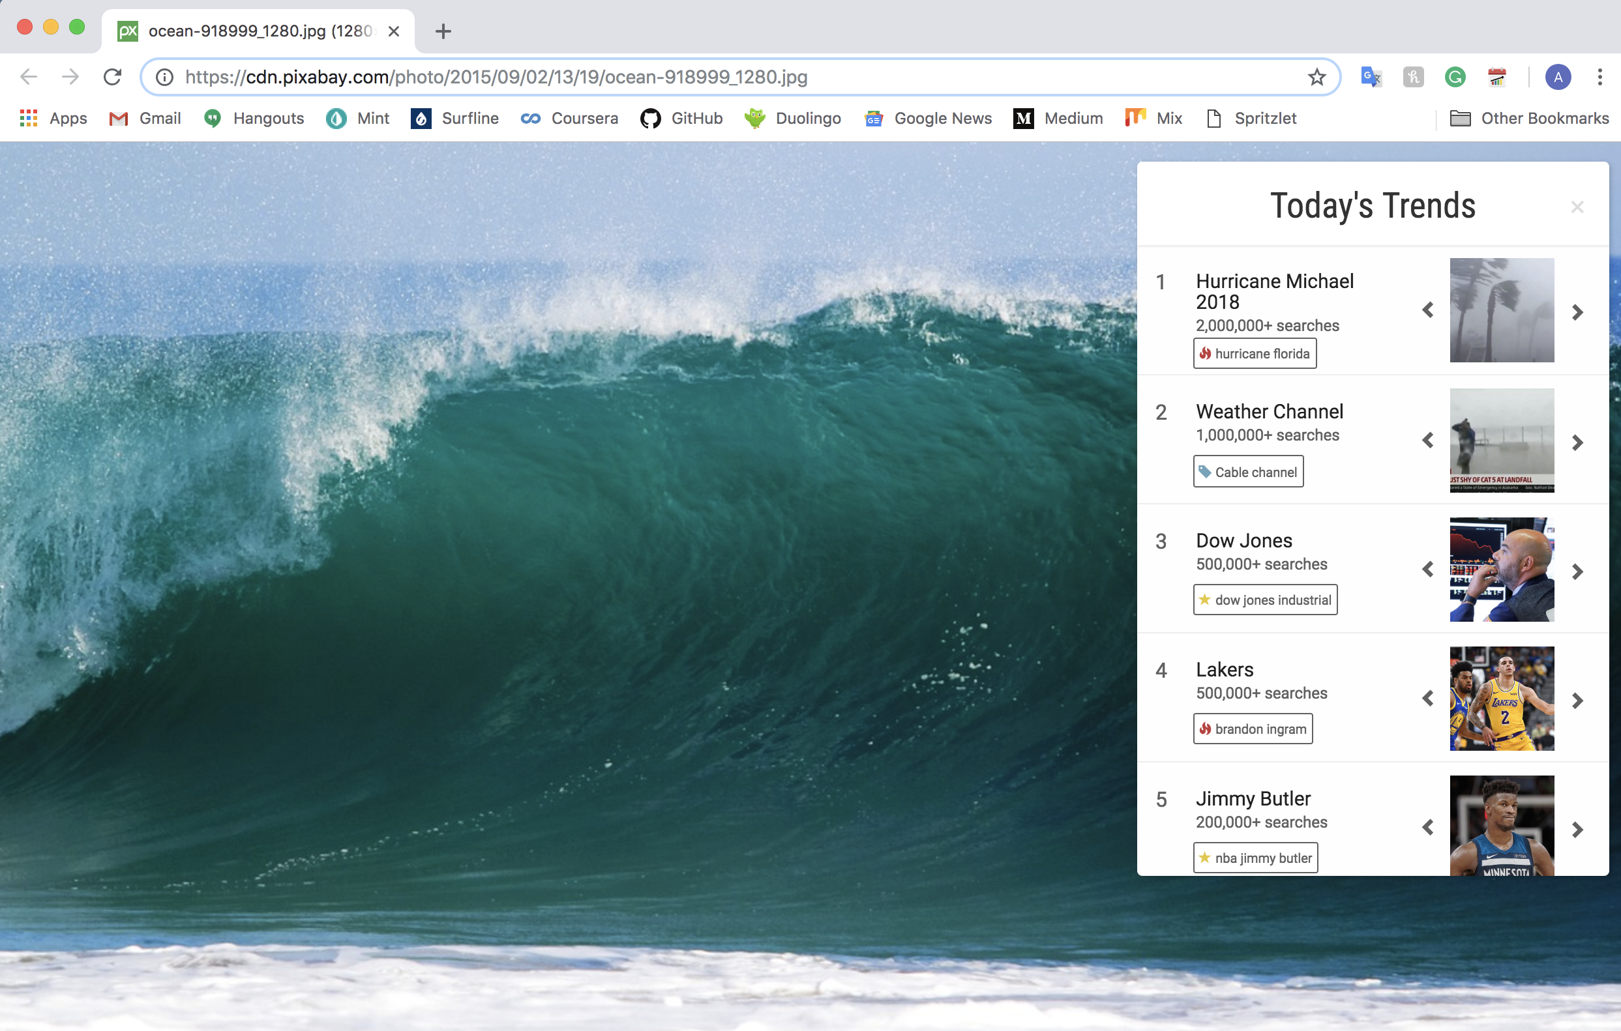Click the brandon ingram tag
Screen dimensions: 1621x1031
point(1253,729)
